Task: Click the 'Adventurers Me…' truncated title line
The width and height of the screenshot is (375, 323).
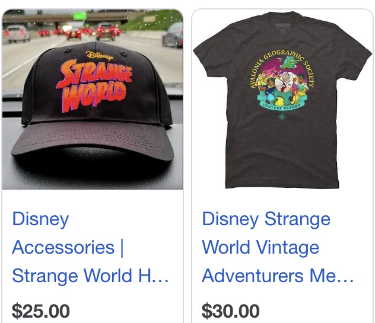Action: 278,276
